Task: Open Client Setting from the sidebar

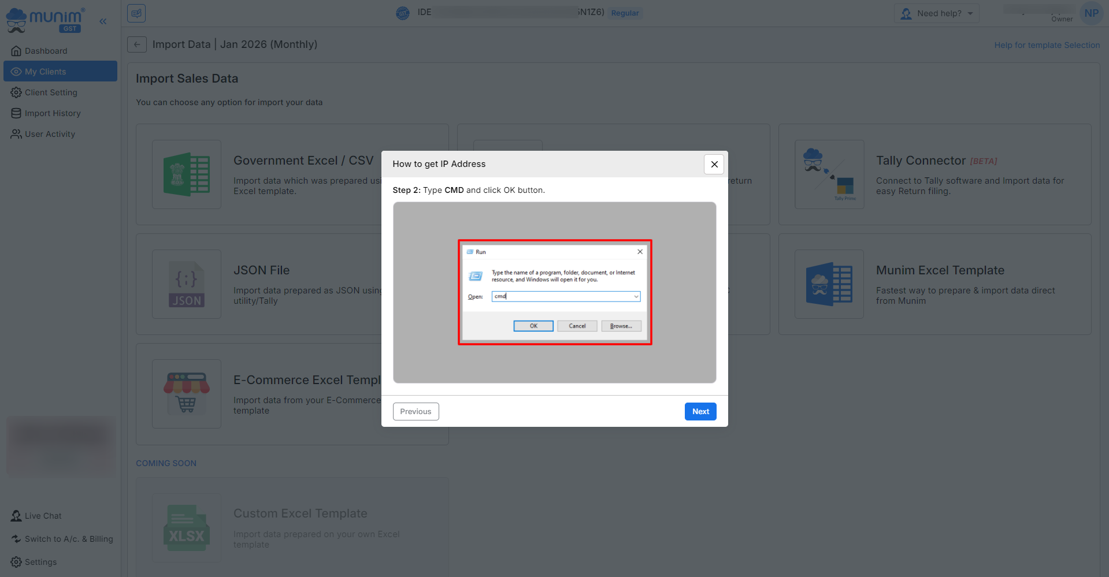Action: (x=51, y=92)
